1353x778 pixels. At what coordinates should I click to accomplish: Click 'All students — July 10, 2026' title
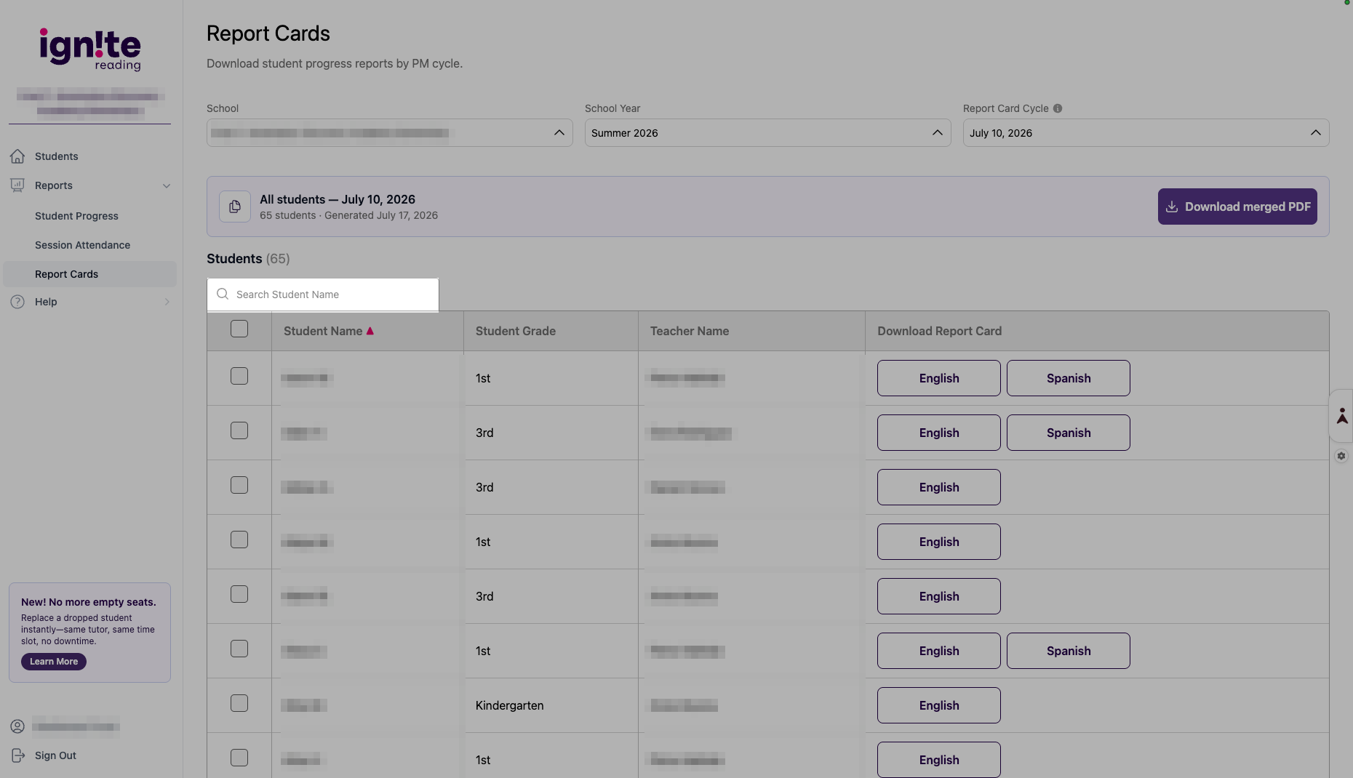(338, 199)
